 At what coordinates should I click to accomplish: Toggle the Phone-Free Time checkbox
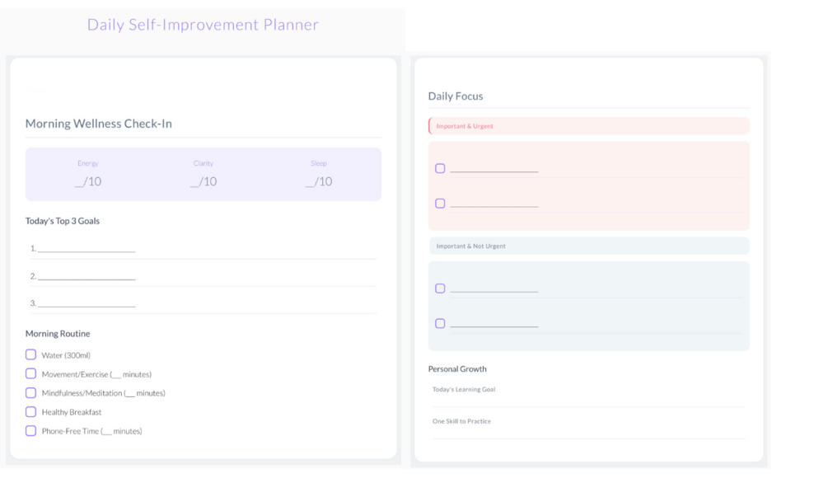[x=30, y=430]
